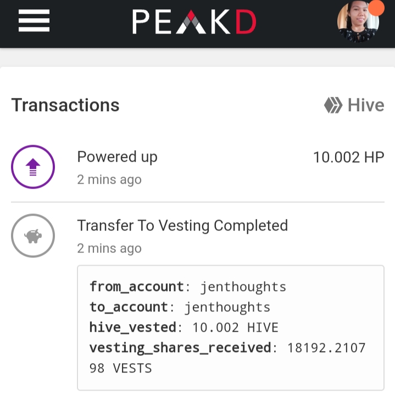
Task: Click the Hive logo icon
Action: tap(333, 105)
